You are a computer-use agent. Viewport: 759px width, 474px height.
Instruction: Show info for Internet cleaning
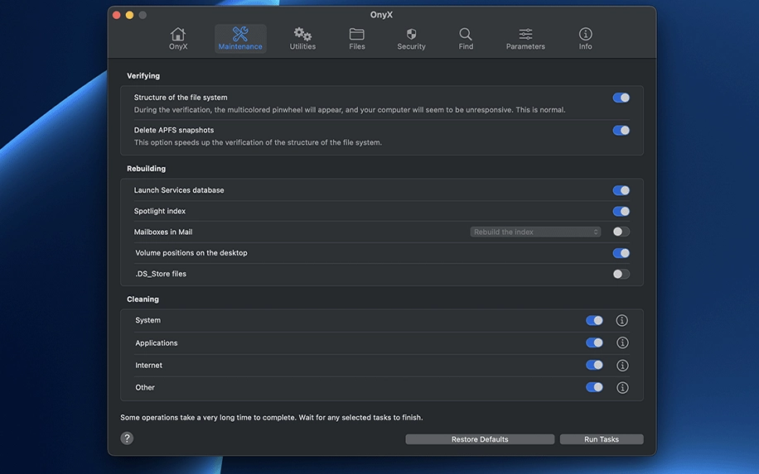pyautogui.click(x=622, y=366)
